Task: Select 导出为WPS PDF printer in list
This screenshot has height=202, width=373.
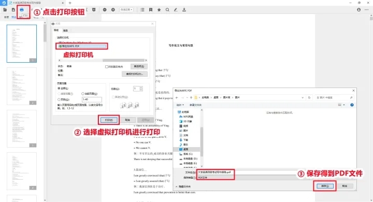Action: (82, 46)
